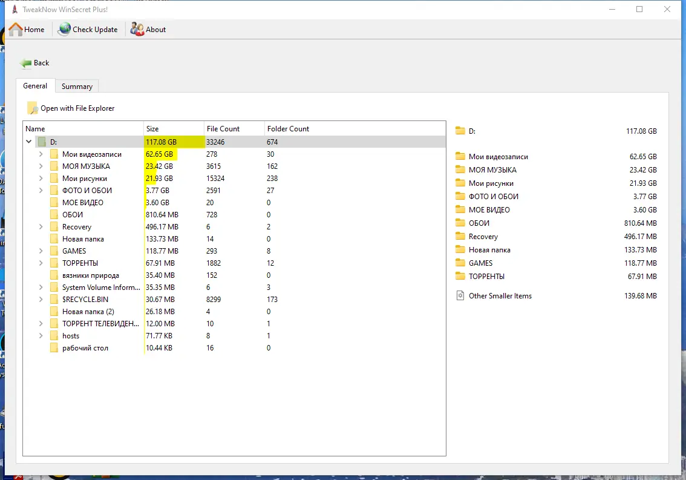Go Back using green arrow
The width and height of the screenshot is (686, 480).
[34, 63]
